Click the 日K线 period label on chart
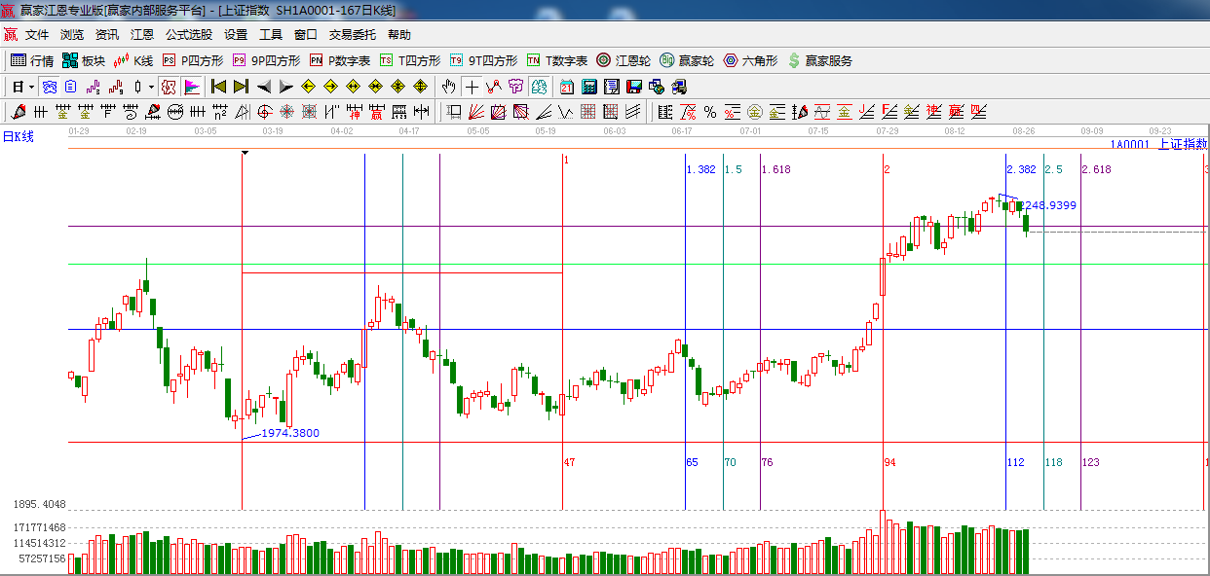Screen dimensions: 1210x576 coord(18,136)
